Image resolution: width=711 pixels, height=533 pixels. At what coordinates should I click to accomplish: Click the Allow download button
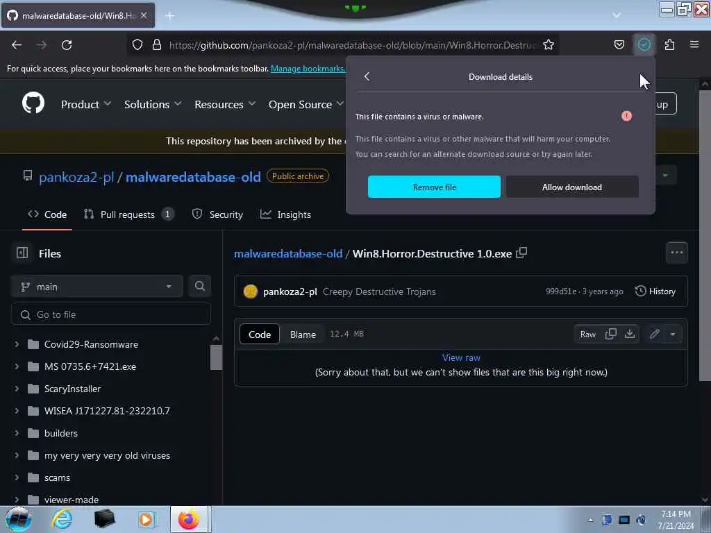click(x=572, y=187)
